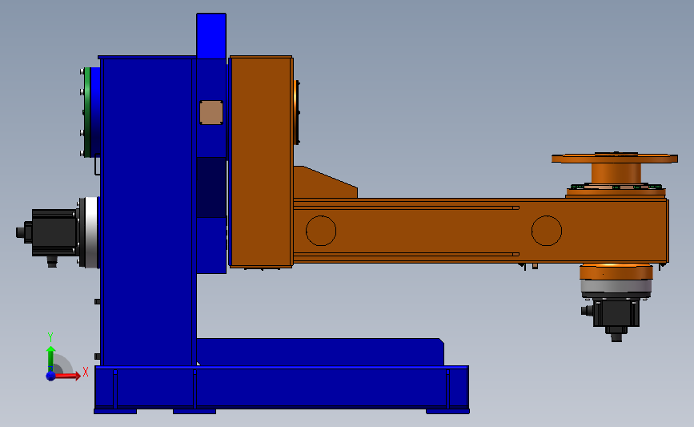Screen dimensions: 694x427
Task: Select the green flange ring on the left side
Action: coord(87,111)
